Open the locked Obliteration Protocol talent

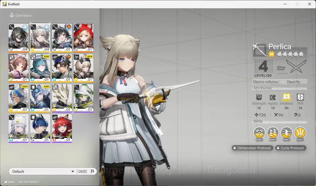click(x=252, y=148)
